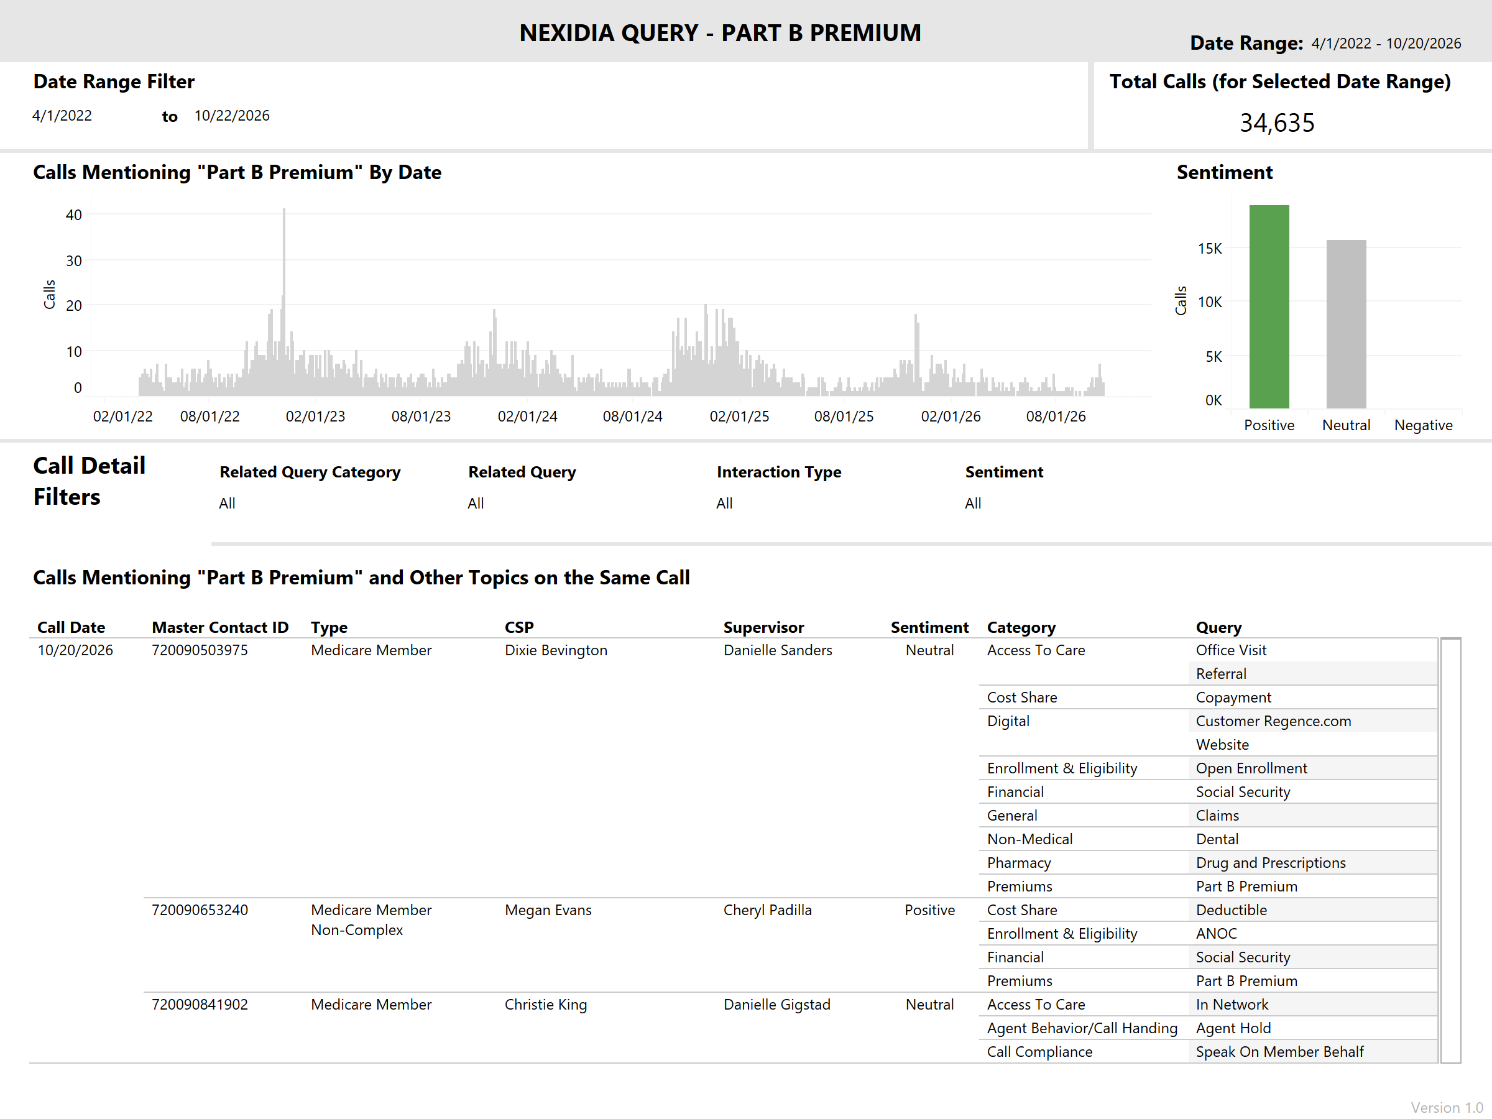Click the start date 4/1/2022 field
Viewport: 1492px width, 1119px height.
tap(62, 116)
